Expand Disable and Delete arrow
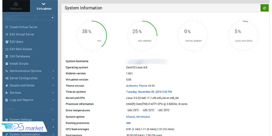The height and width of the screenshot is (136, 272). click(53, 86)
